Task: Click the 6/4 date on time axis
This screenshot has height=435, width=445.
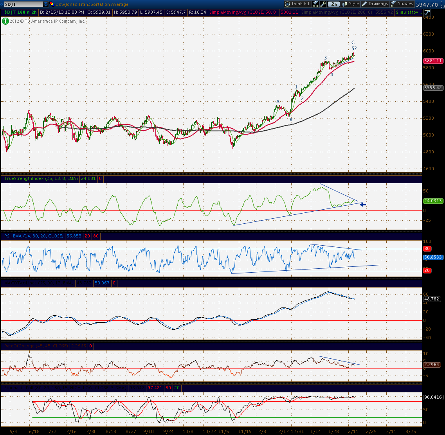Action: [x=13, y=431]
